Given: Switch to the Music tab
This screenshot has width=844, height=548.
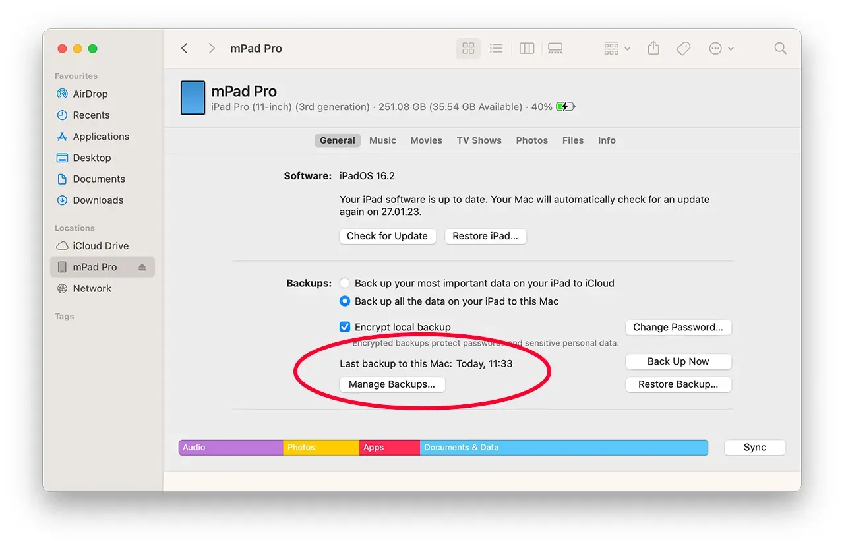Looking at the screenshot, I should pyautogui.click(x=382, y=140).
